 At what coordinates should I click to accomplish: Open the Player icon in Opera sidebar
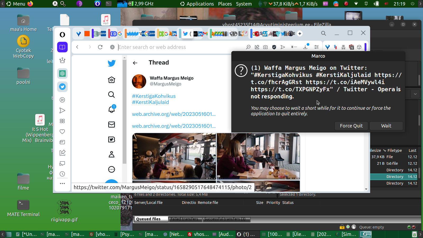tap(62, 100)
